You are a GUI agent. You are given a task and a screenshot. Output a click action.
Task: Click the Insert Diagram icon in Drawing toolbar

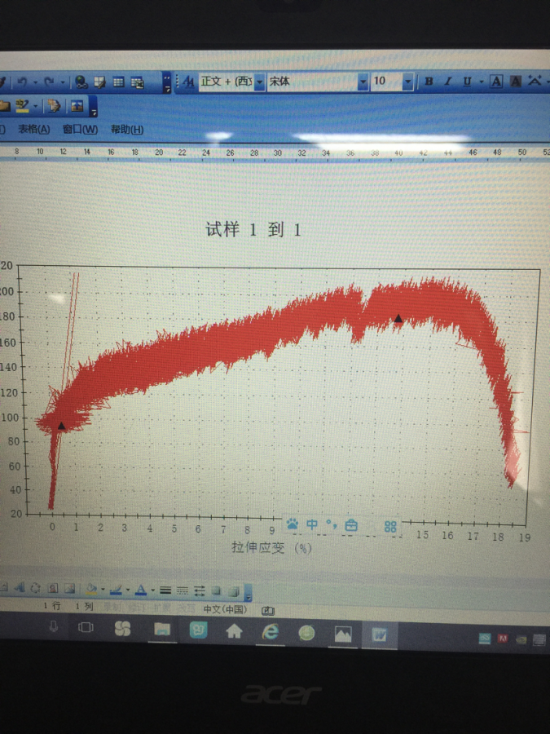tap(36, 588)
